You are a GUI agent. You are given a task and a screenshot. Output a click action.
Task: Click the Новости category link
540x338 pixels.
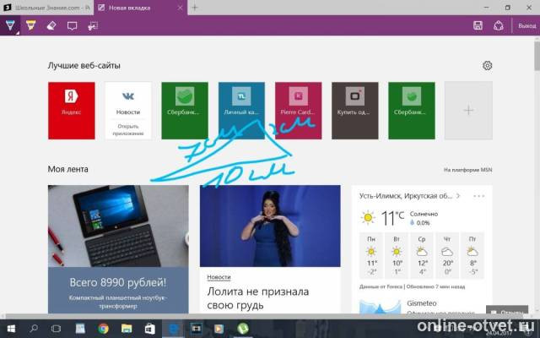(x=219, y=277)
